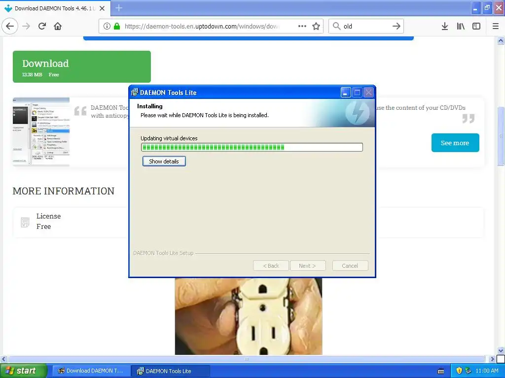This screenshot has height=378, width=505.
Task: Click the "License" label text
Action: point(49,216)
